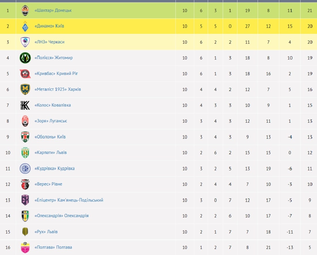Open the «Динамо» Київ team link
The width and height of the screenshot is (317, 255).
49,26
